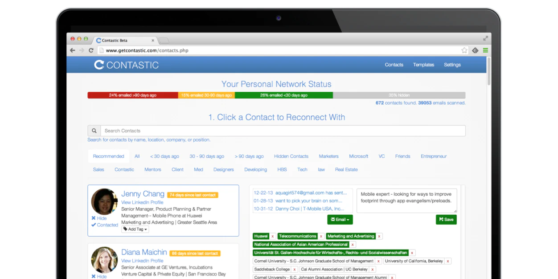Mark Jenny Chang as Contacted
This screenshot has height=279, width=558.
105,225
